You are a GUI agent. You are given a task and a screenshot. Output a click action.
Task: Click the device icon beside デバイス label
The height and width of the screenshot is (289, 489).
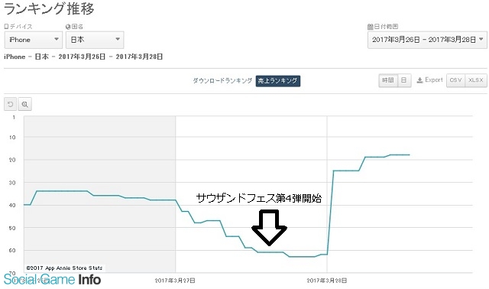coord(6,27)
